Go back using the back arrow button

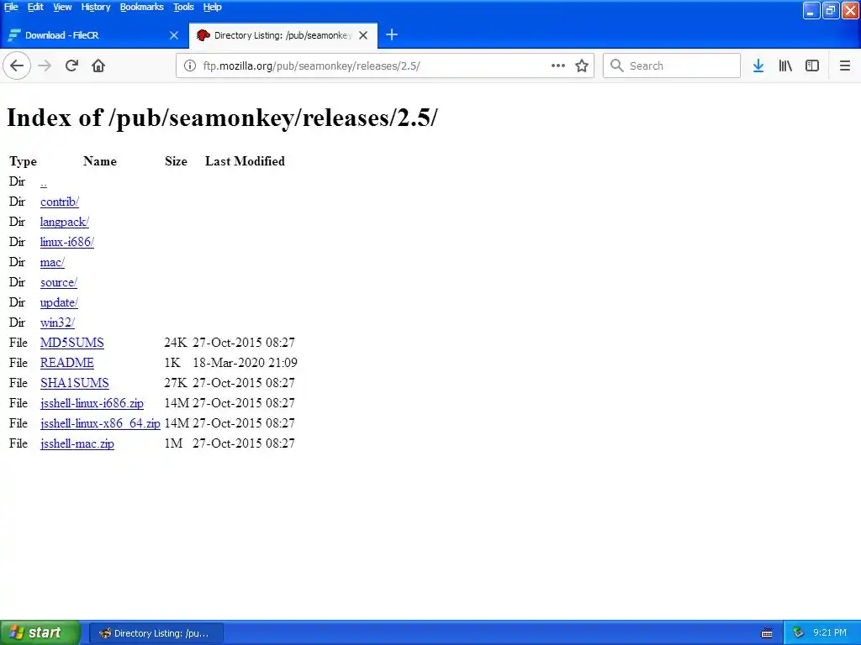point(17,66)
